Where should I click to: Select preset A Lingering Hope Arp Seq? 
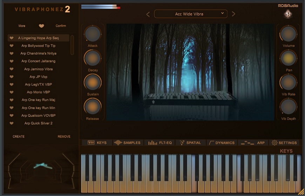[x=38, y=38]
